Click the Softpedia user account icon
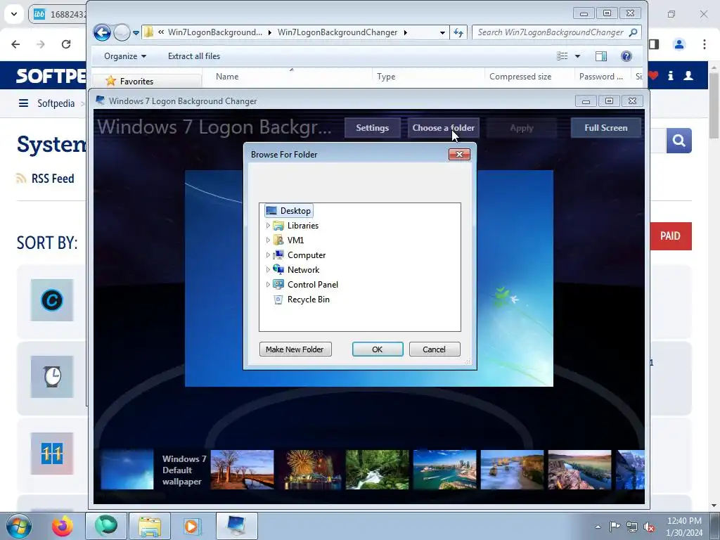This screenshot has width=720, height=540. tap(688, 75)
